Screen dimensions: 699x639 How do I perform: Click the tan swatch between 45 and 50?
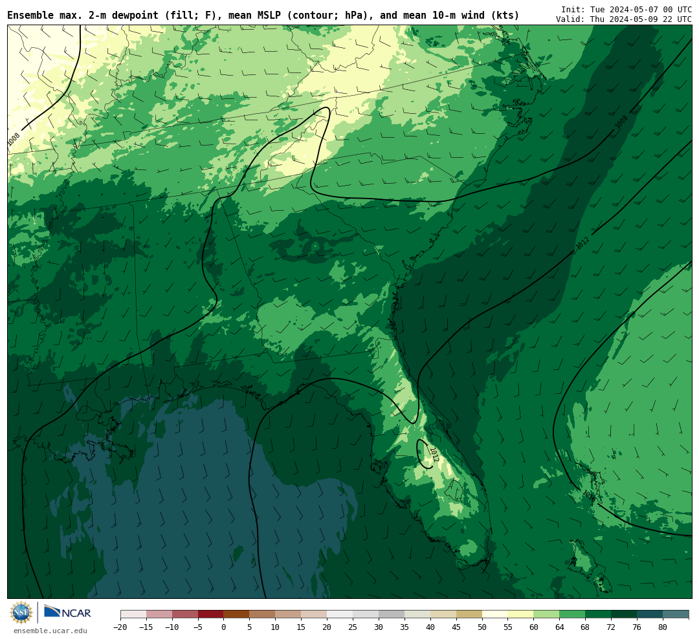(469, 614)
